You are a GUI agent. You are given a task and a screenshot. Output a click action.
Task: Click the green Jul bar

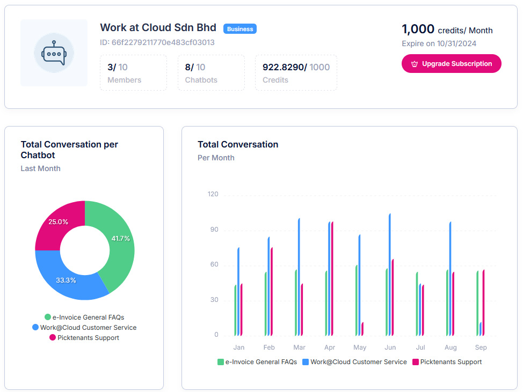[417, 304]
